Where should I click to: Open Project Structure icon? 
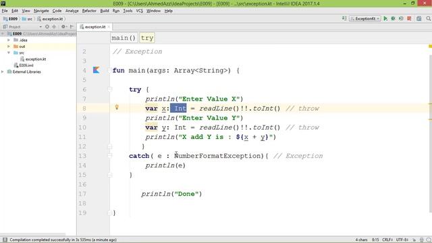click(418, 18)
